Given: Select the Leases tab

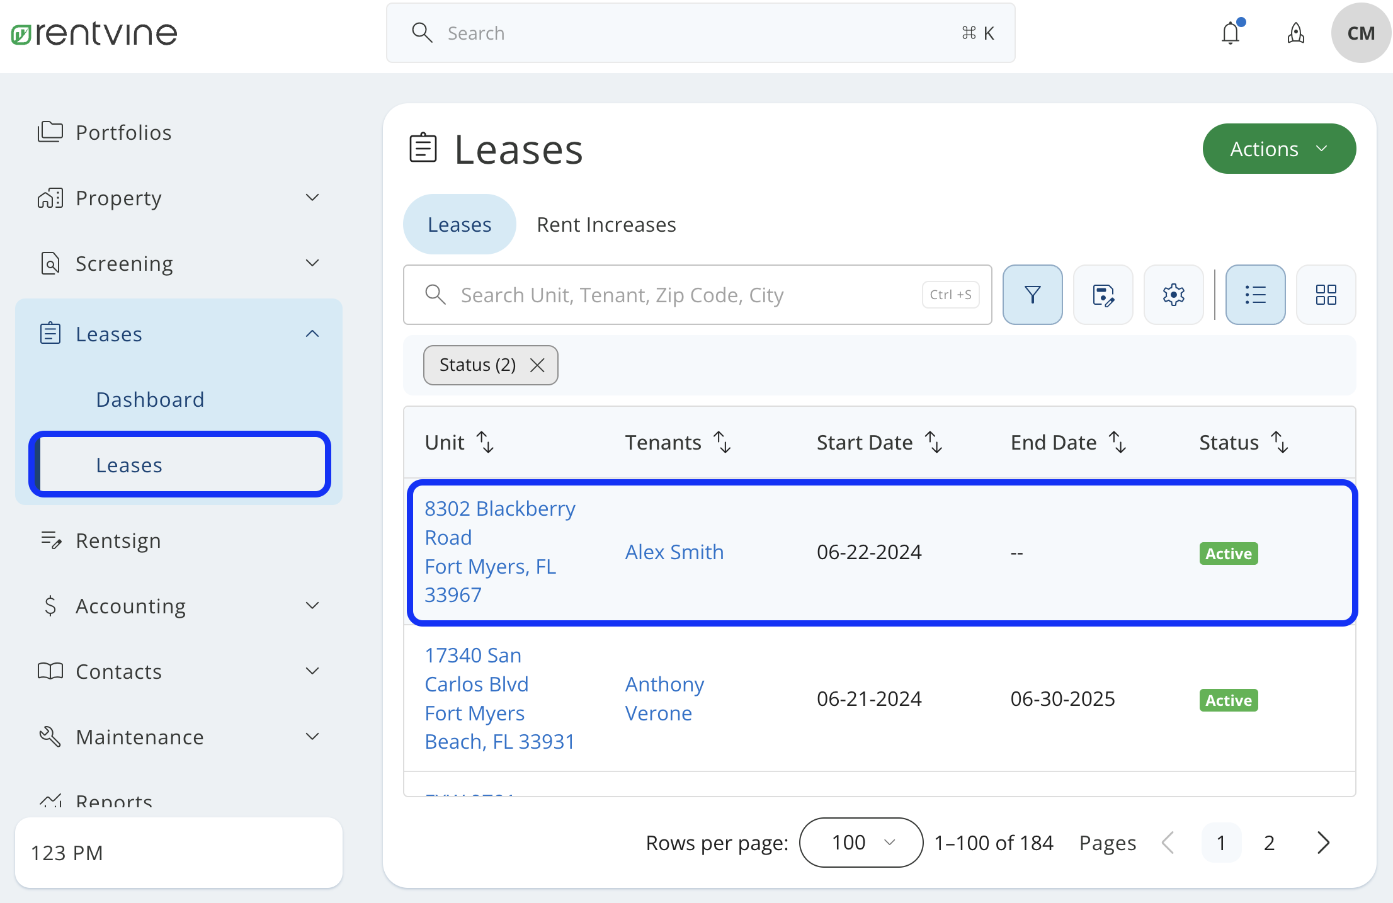Looking at the screenshot, I should point(459,224).
